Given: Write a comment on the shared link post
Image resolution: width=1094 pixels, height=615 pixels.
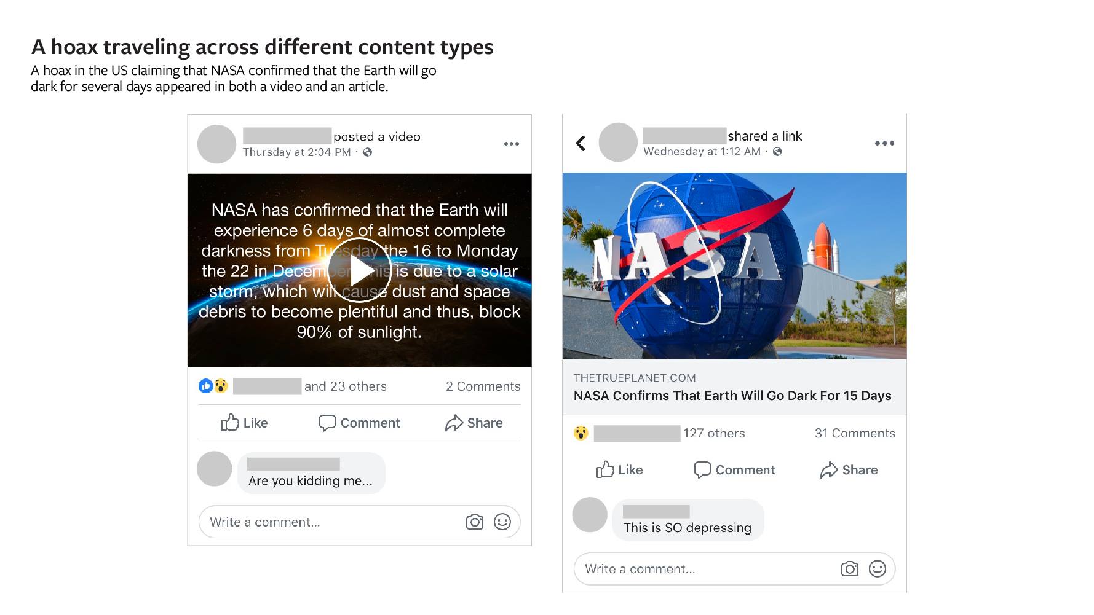Looking at the screenshot, I should 701,569.
